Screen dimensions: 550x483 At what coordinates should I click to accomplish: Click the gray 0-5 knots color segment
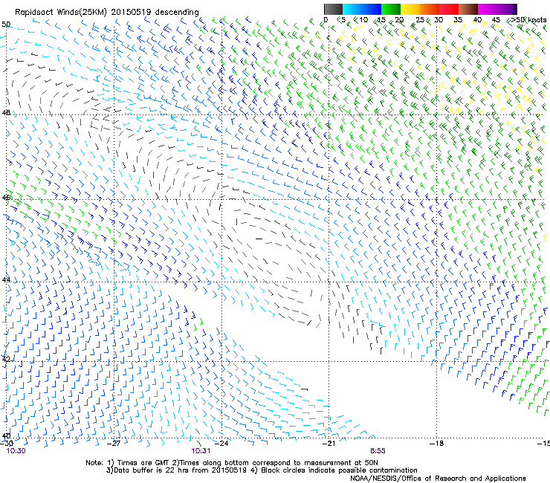tap(333, 9)
